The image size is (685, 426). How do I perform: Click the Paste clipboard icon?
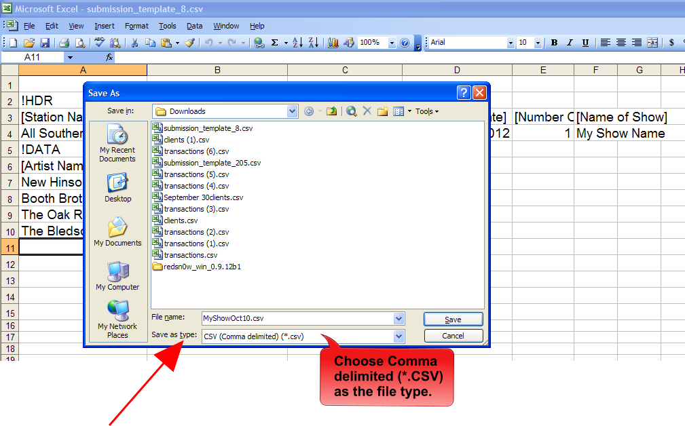point(166,43)
